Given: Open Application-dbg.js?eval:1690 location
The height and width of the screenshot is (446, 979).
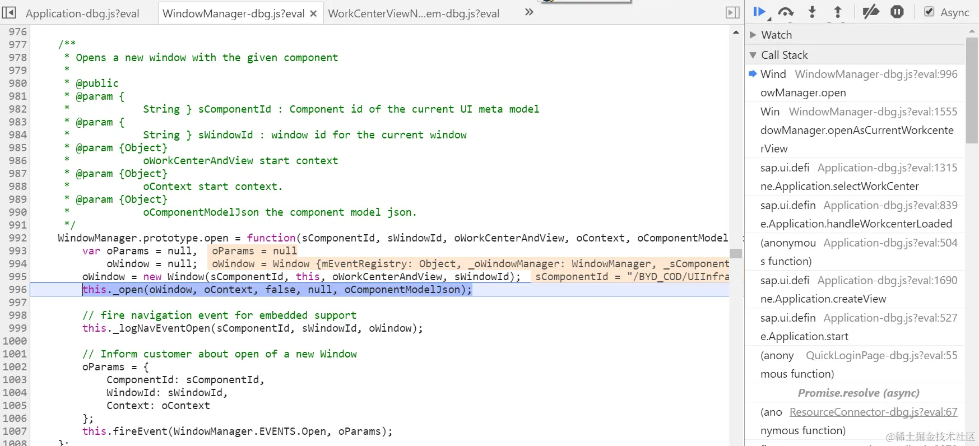Looking at the screenshot, I should pos(887,280).
